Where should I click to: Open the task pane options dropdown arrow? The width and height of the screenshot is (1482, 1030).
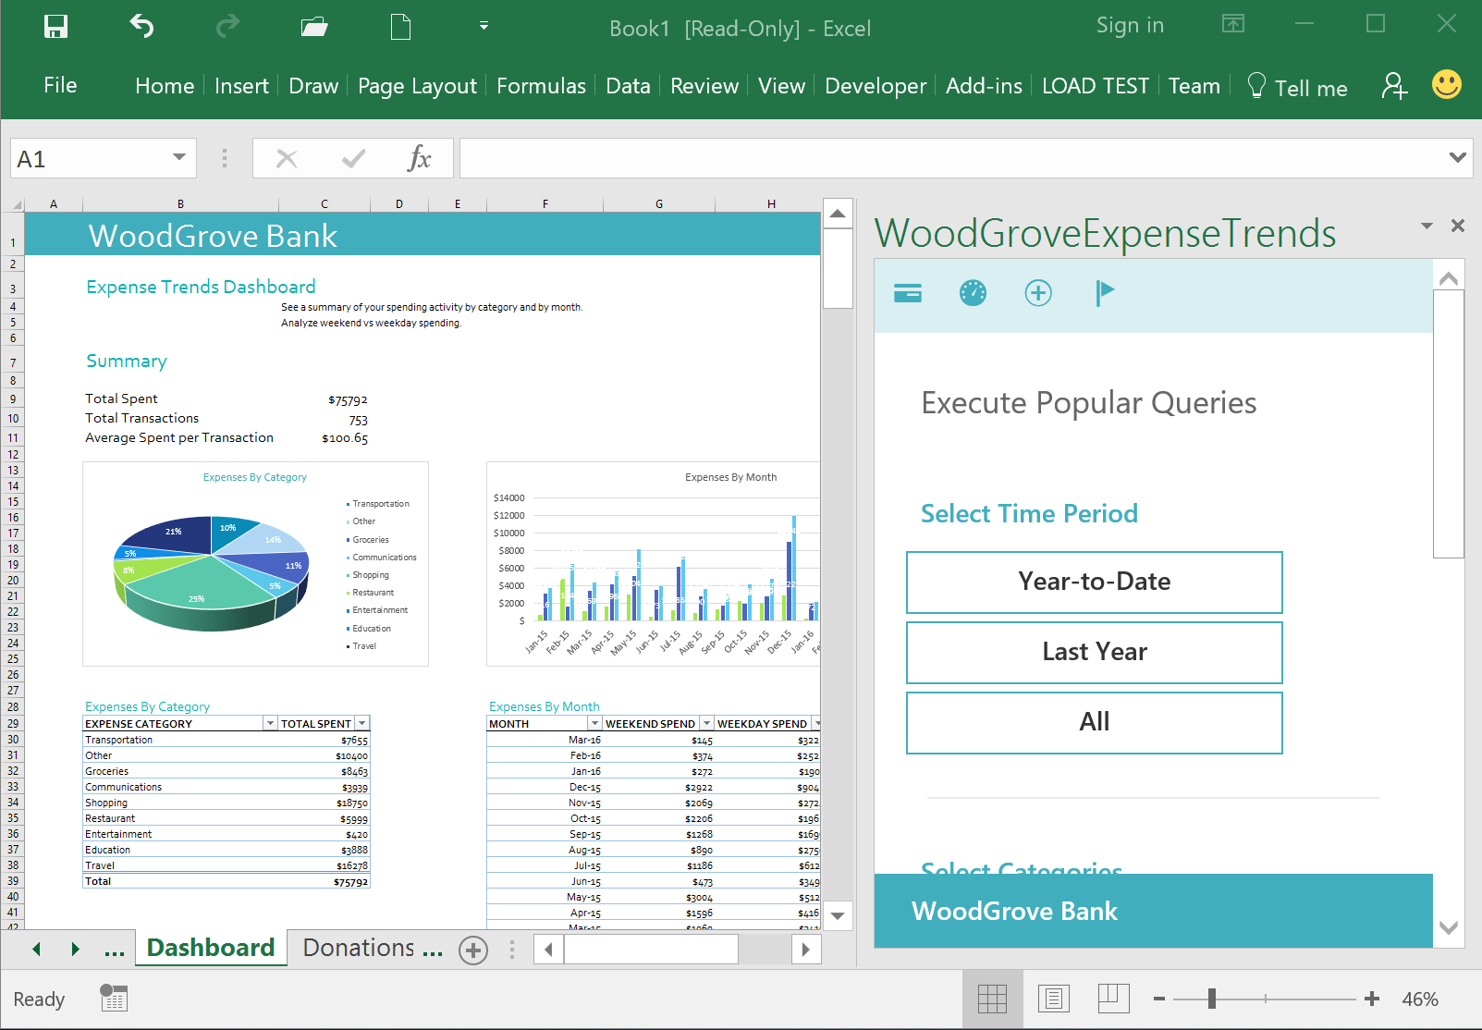point(1427,226)
